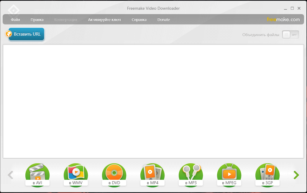Screen dimensions: 307x193
Task: Close the Freemake Video Downloader window
Action: coord(299,8)
